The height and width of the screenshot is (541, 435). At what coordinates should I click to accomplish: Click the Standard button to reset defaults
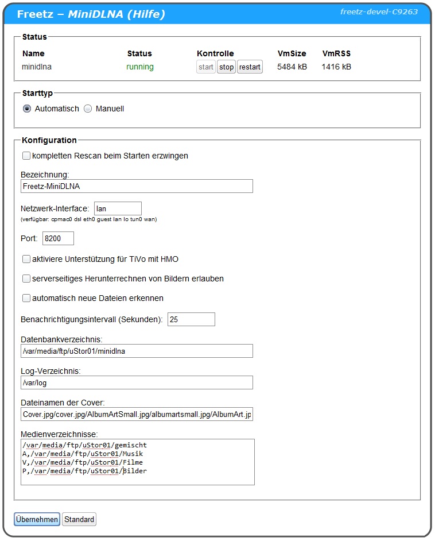79,520
